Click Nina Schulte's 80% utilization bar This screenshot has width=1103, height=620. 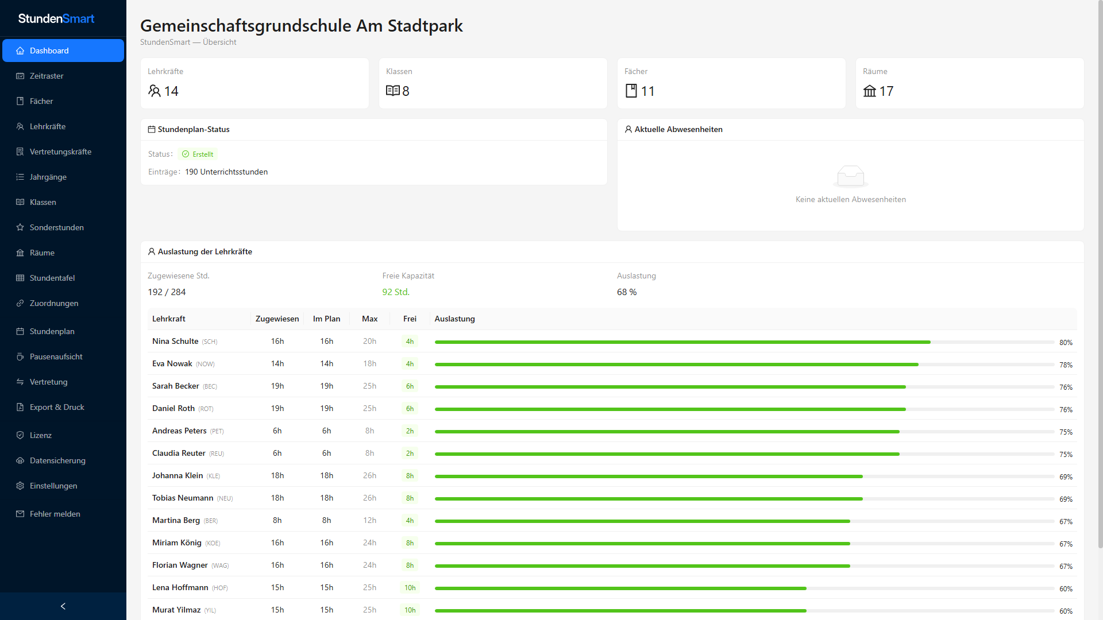[x=745, y=342]
